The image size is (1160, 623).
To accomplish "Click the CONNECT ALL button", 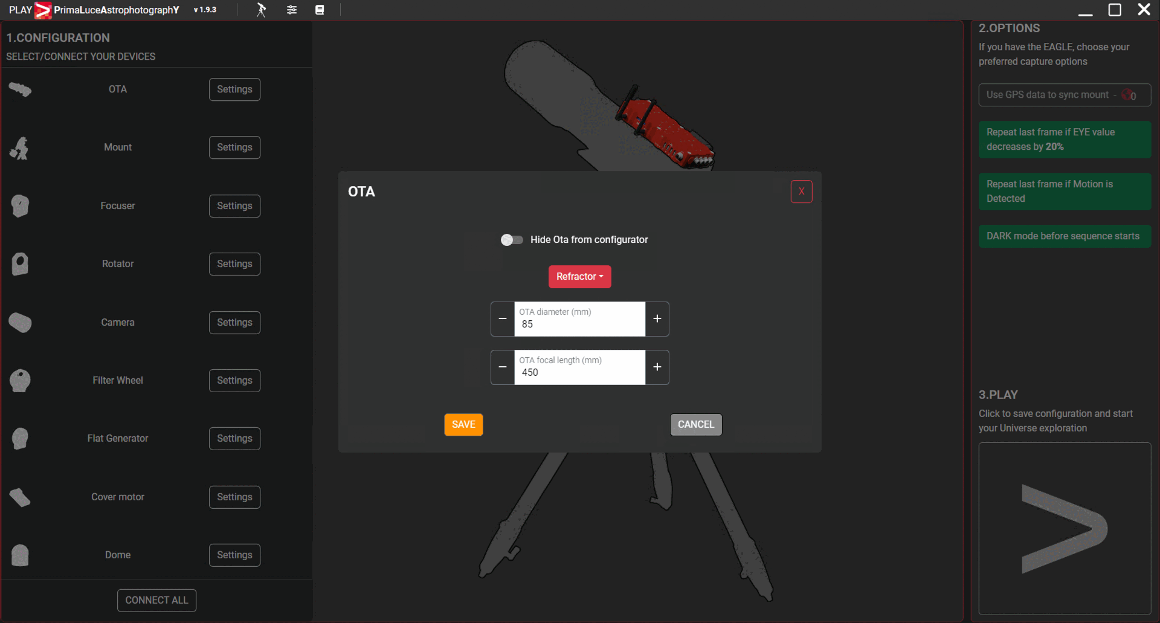I will [156, 601].
